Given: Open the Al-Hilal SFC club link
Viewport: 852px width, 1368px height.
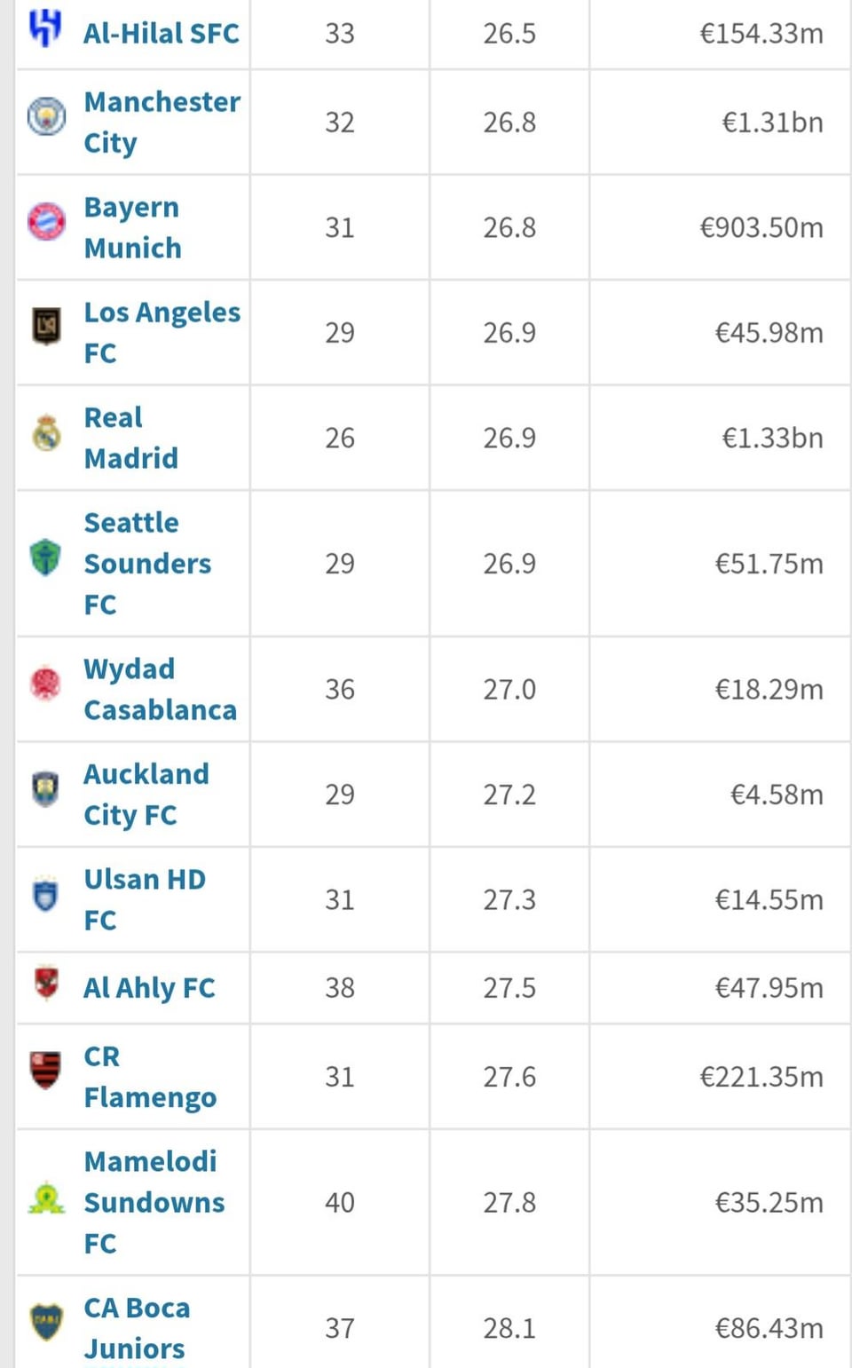Looking at the screenshot, I should pyautogui.click(x=161, y=34).
